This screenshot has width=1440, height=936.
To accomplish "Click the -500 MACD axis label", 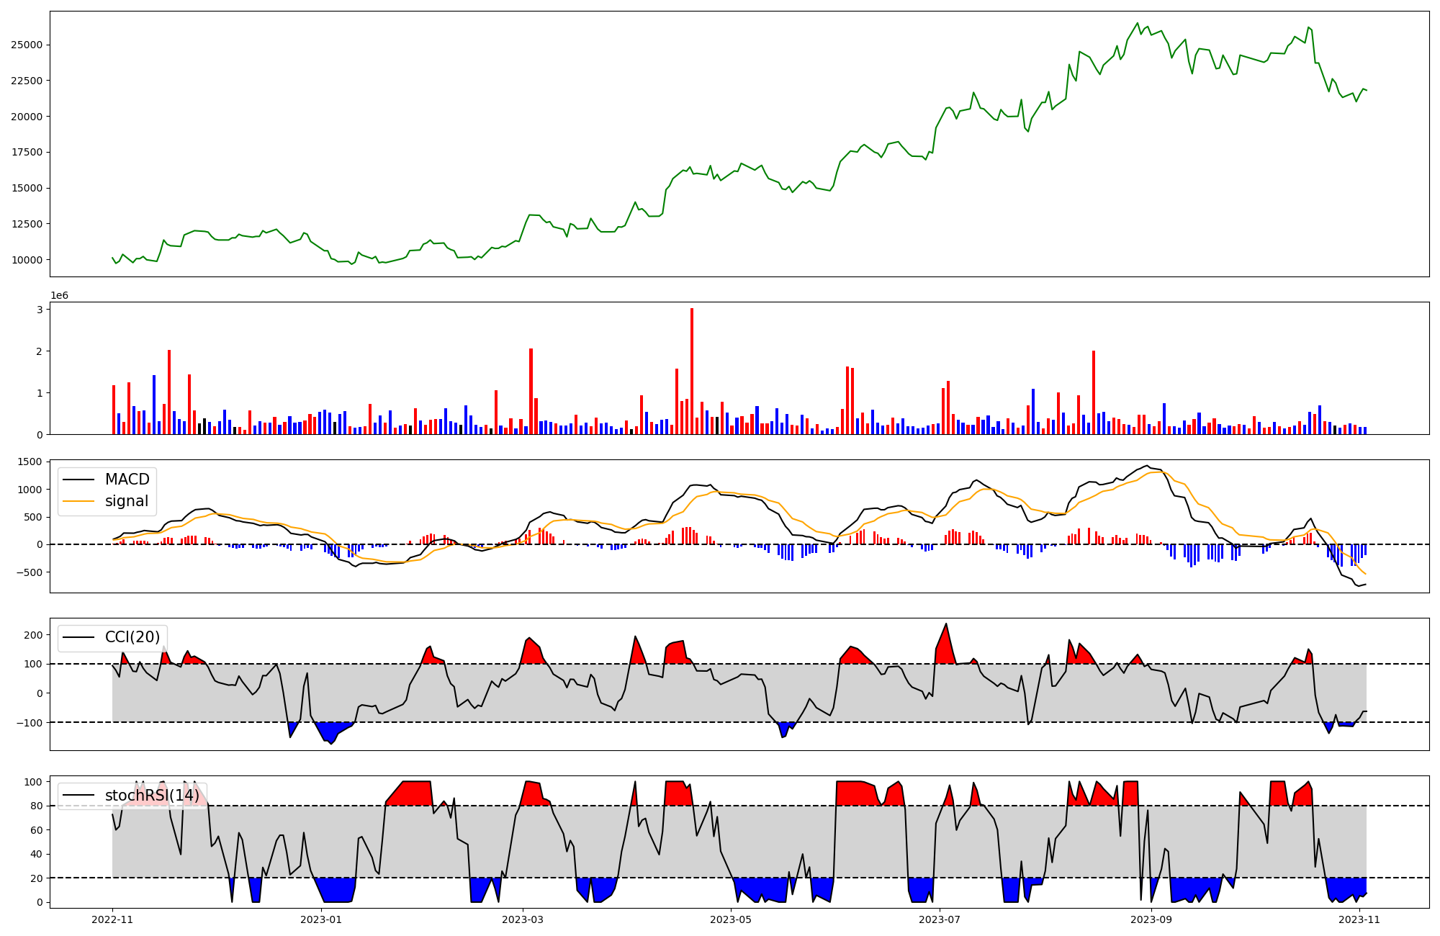I will [30, 572].
